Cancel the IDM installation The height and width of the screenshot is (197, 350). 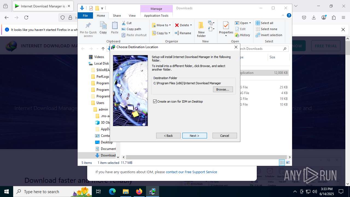pos(224,136)
